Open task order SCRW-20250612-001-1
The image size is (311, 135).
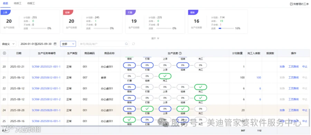46,77
